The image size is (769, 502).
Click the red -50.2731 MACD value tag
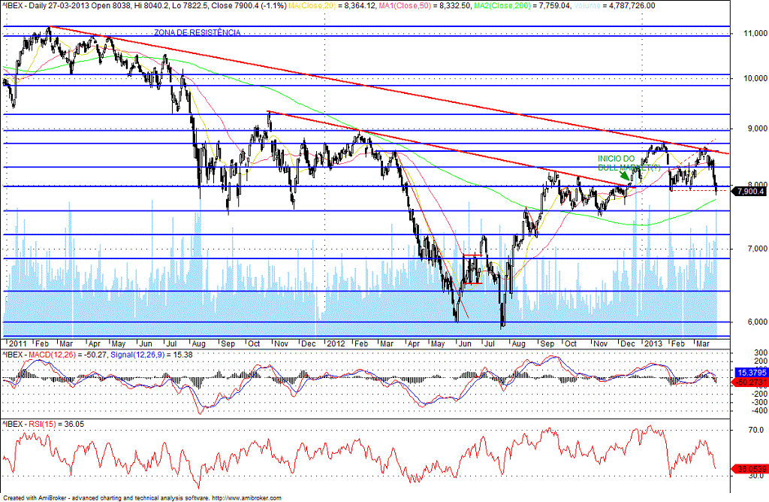tap(749, 382)
